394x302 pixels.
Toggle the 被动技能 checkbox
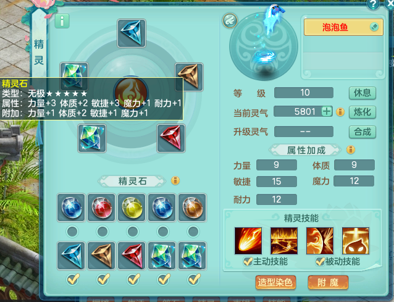pyautogui.click(x=320, y=261)
